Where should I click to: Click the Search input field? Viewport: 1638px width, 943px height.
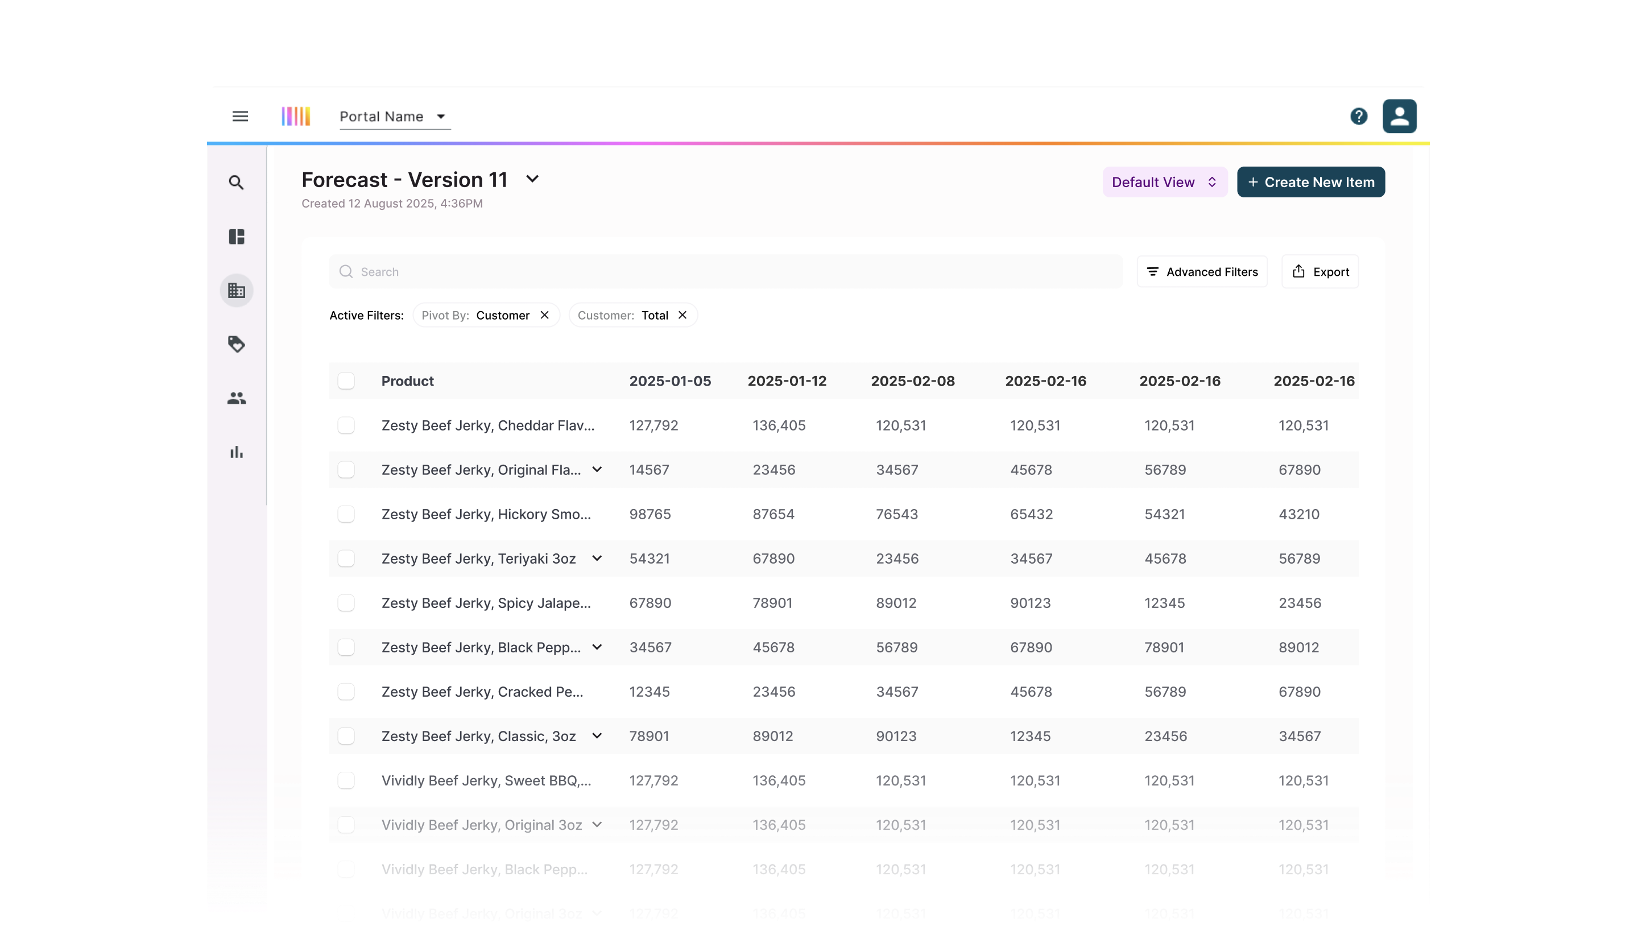[725, 272]
